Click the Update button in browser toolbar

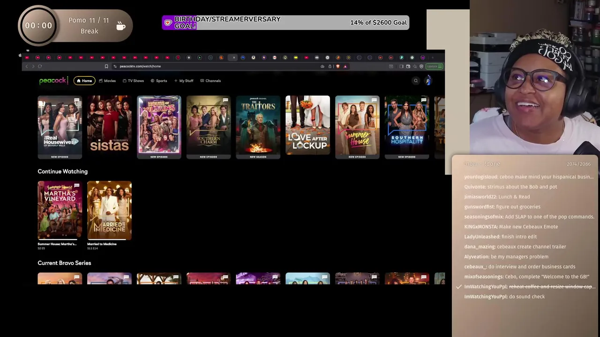[x=435, y=66]
